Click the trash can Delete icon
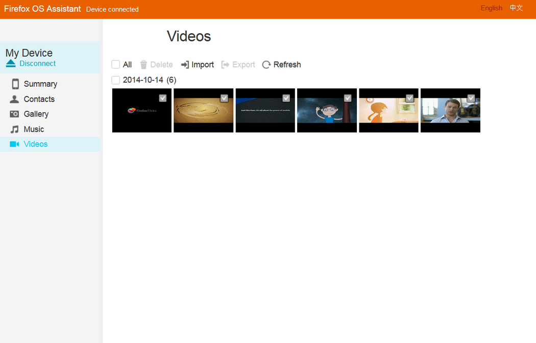Viewport: 536px width, 343px height. (143, 65)
